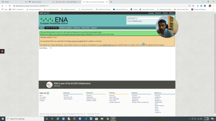Open the Search & Browse menu
The height and width of the screenshot is (121, 216).
pos(52,28)
